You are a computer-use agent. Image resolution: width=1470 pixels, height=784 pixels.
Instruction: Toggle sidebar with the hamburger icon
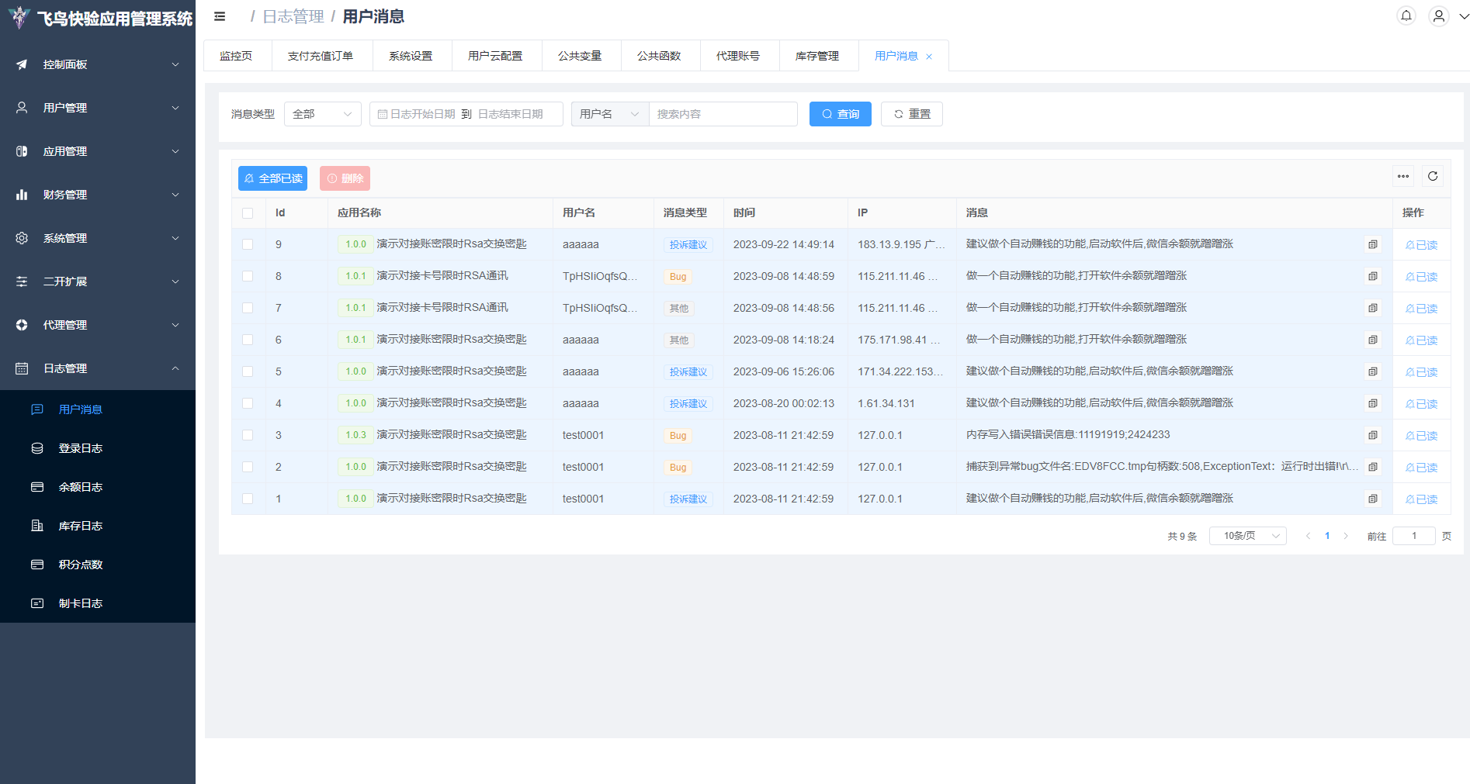[x=220, y=16]
